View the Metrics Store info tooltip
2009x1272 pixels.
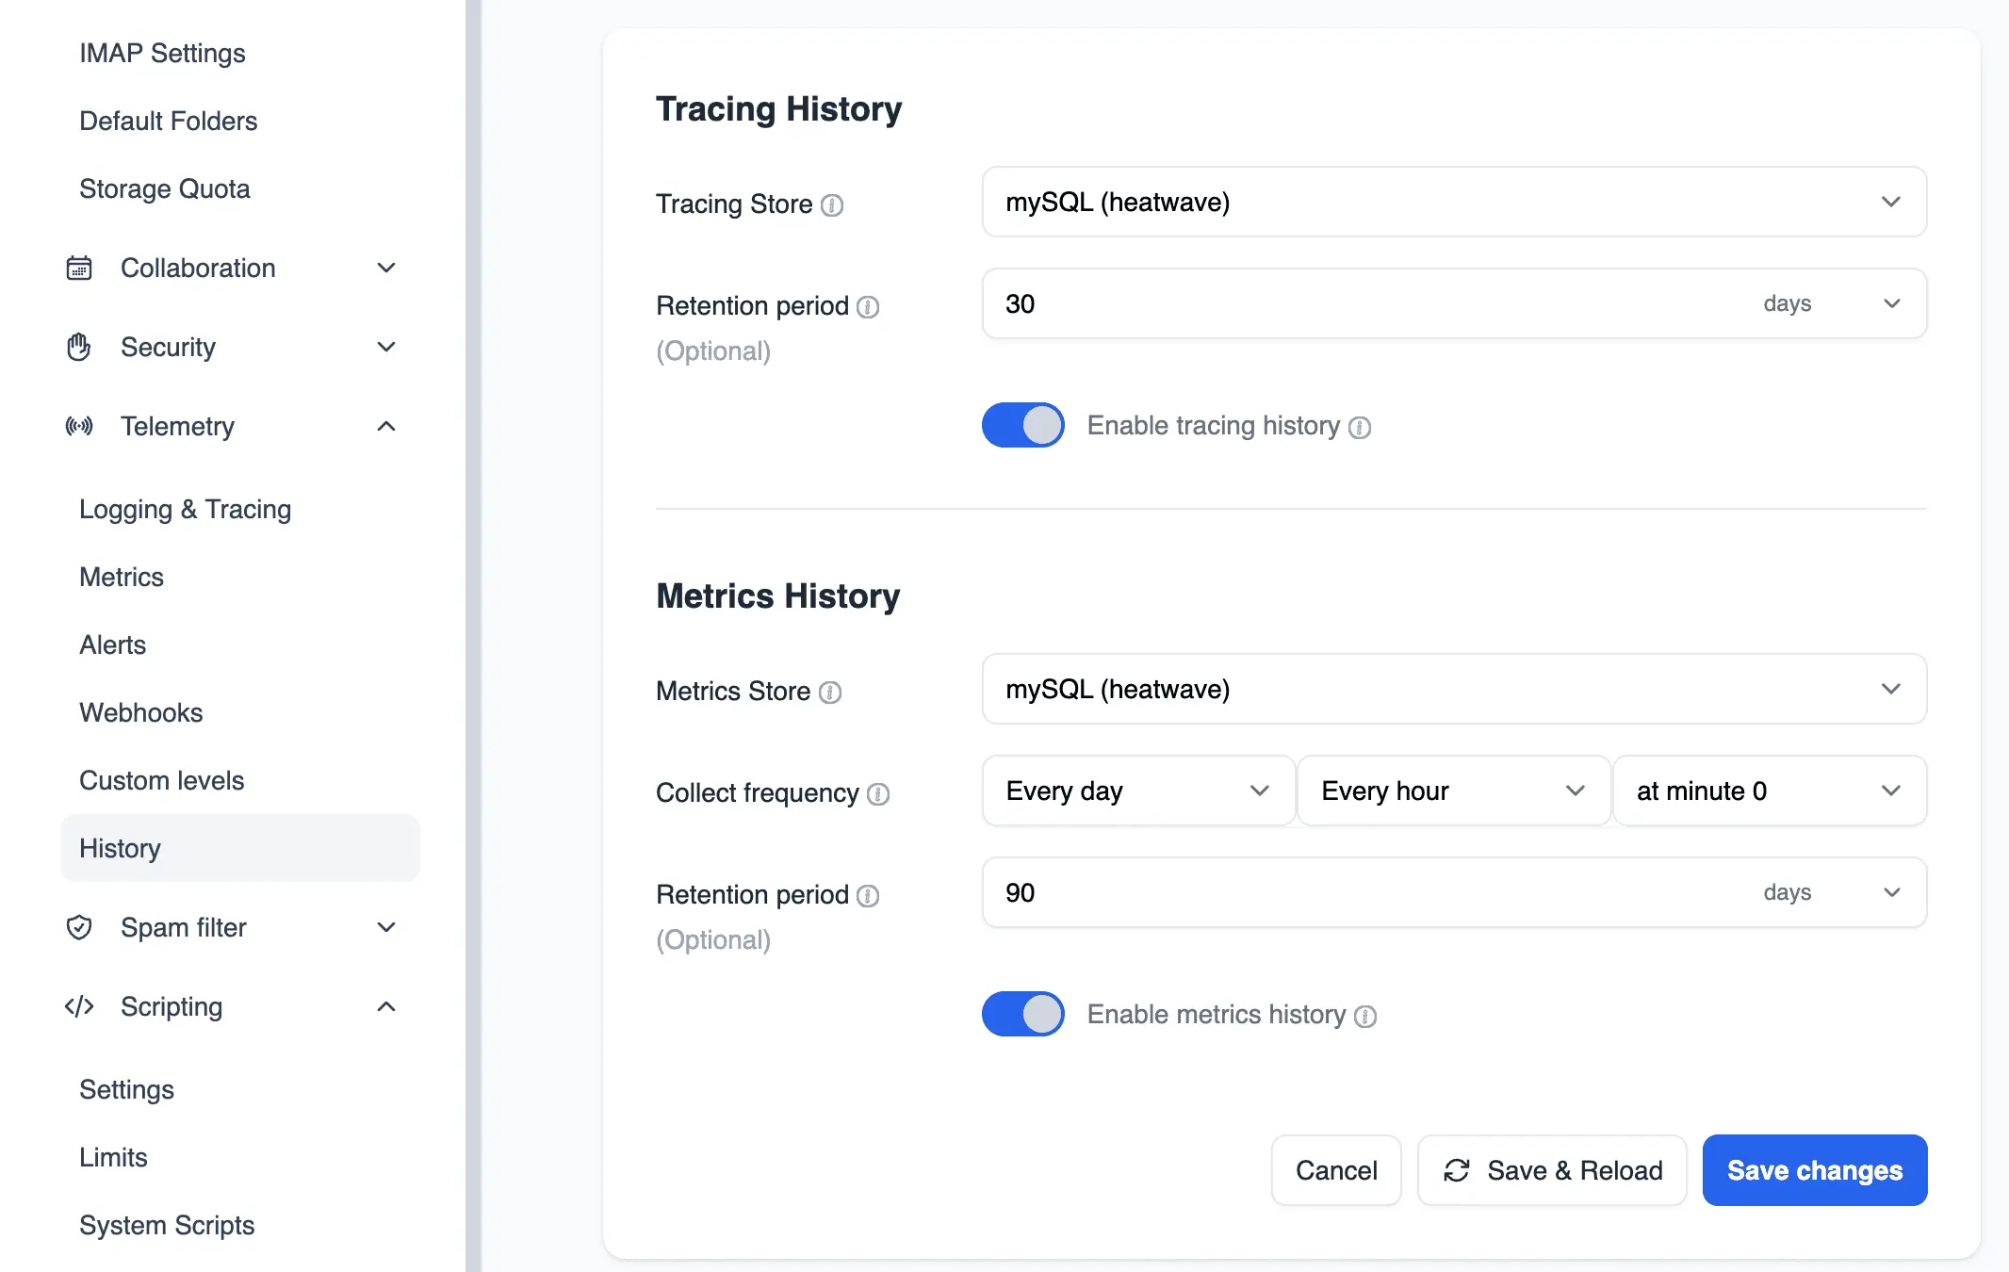830,693
